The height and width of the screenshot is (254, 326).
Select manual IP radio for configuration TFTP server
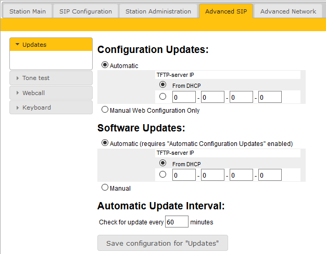(163, 97)
